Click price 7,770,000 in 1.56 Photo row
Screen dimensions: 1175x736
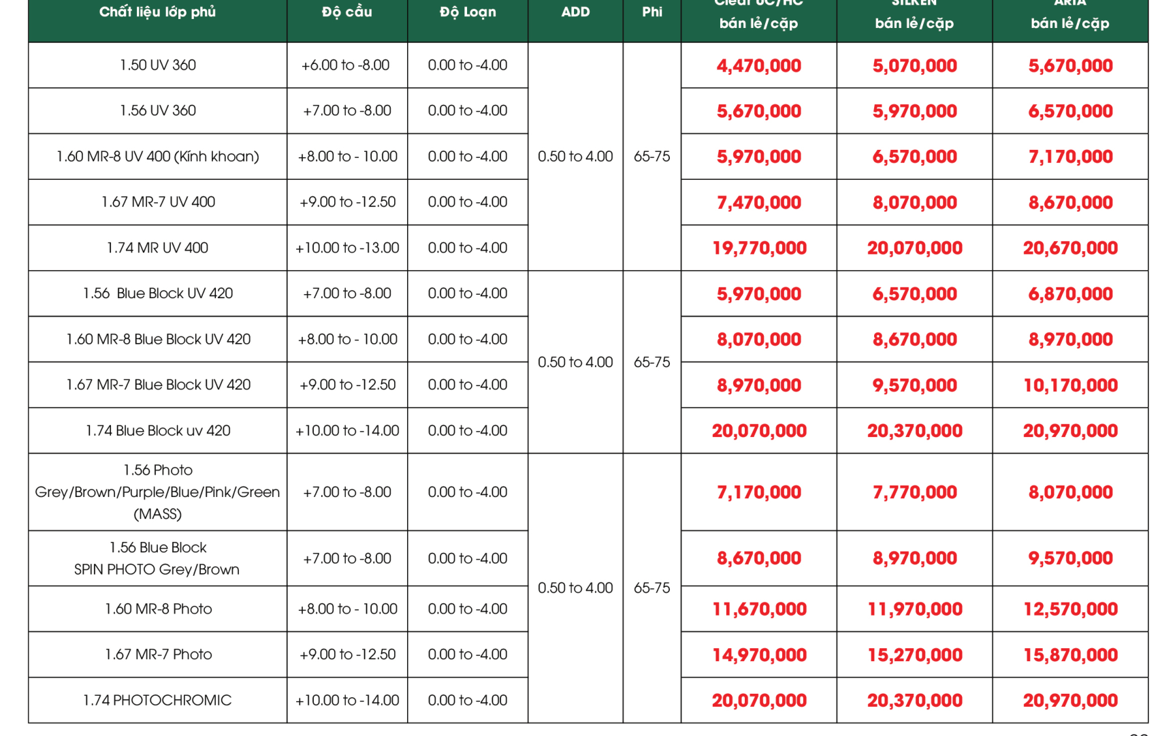pos(914,492)
